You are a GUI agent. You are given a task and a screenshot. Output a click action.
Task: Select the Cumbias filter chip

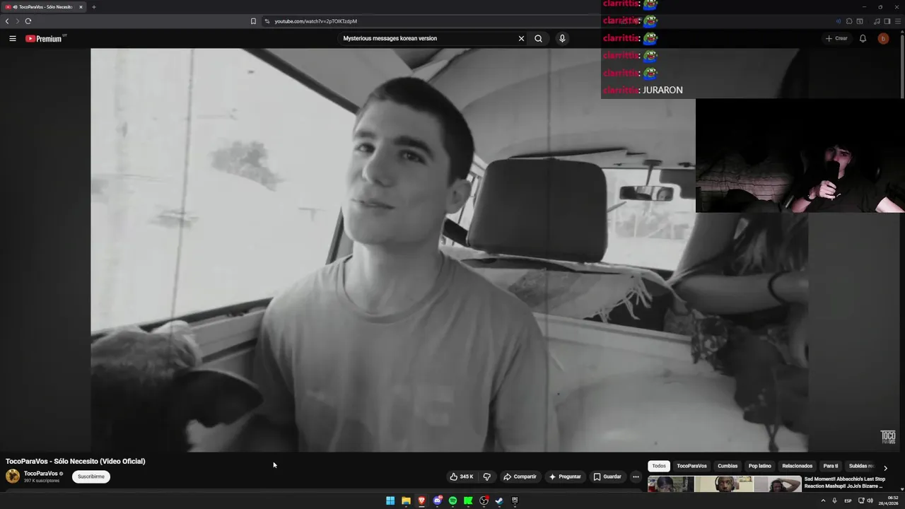click(728, 466)
